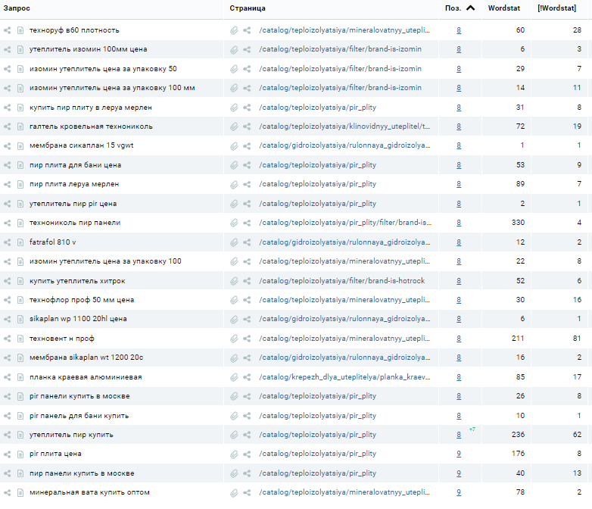592x509 pixels.
Task: Open position link 8 for 'техноруф в60 плотность'
Action: (x=459, y=30)
